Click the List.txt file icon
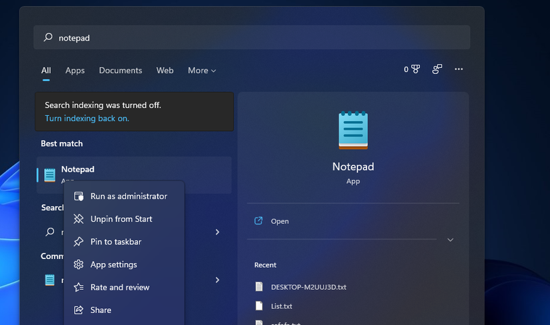Viewport: 550px width, 325px height. [x=259, y=306]
